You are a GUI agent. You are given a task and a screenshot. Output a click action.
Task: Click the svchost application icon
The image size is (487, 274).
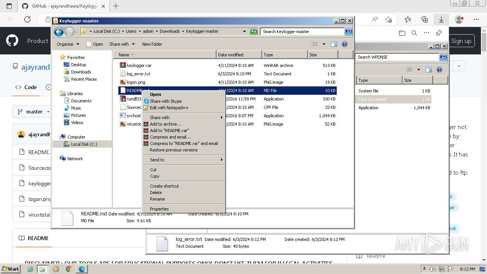point(123,116)
